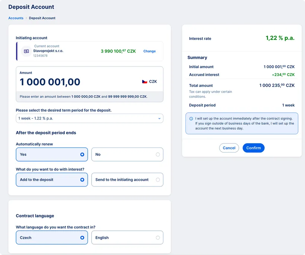Image resolution: width=305 pixels, height=255 pixels.
Task: Click "Change" to switch the initiating account
Action: pos(149,51)
